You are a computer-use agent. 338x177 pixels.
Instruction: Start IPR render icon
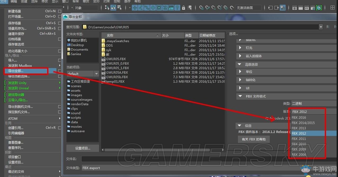coord(307,8)
